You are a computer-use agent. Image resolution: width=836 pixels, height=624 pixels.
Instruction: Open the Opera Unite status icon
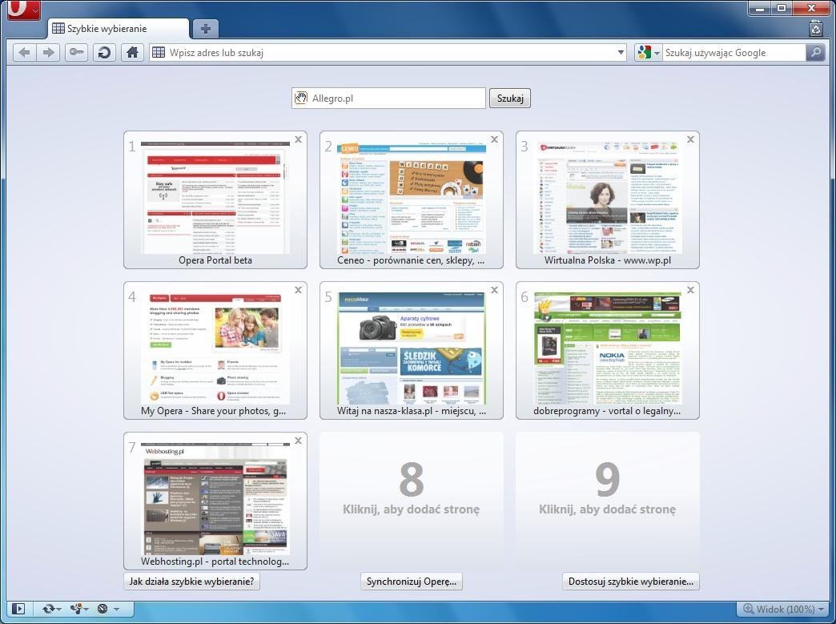77,609
